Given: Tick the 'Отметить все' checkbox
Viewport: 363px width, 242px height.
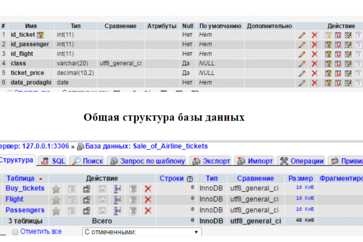Looking at the screenshot, I should (15, 232).
